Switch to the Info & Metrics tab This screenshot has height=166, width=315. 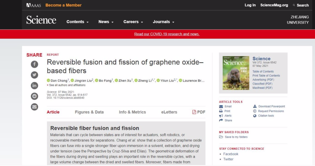point(132,112)
